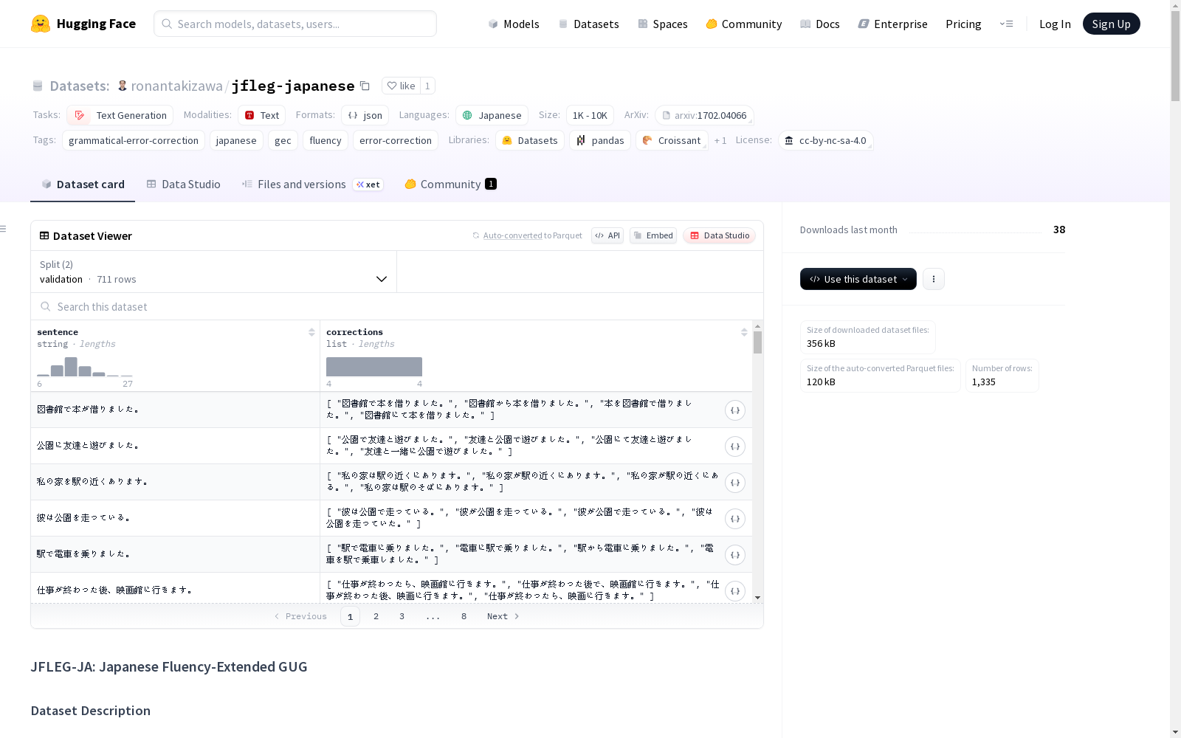Open the Enterprise page
Screen dimensions: 1181x738
tap(892, 24)
